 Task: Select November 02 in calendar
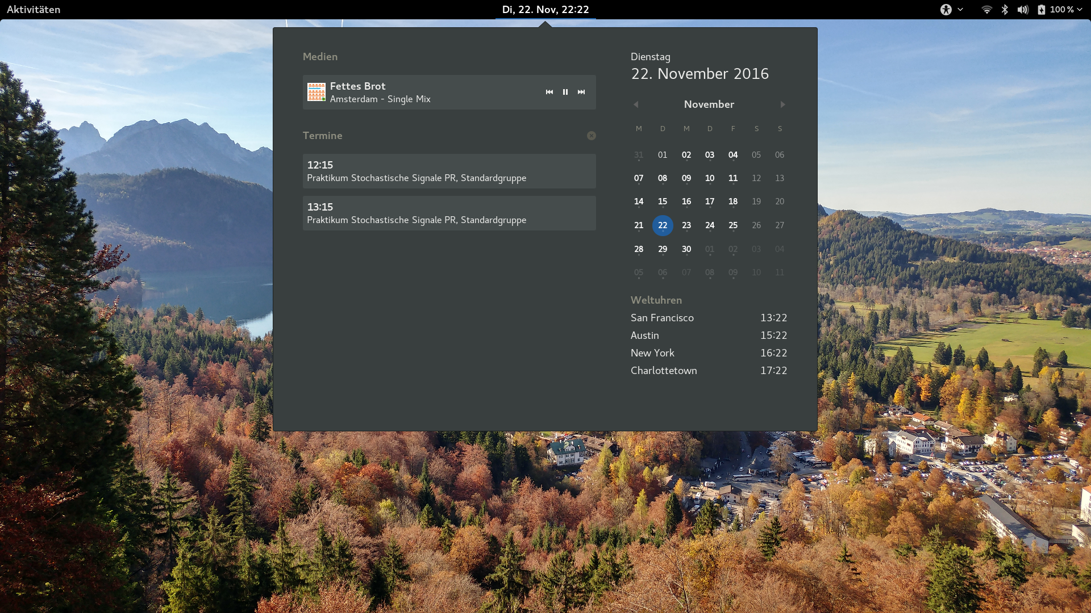coord(686,155)
